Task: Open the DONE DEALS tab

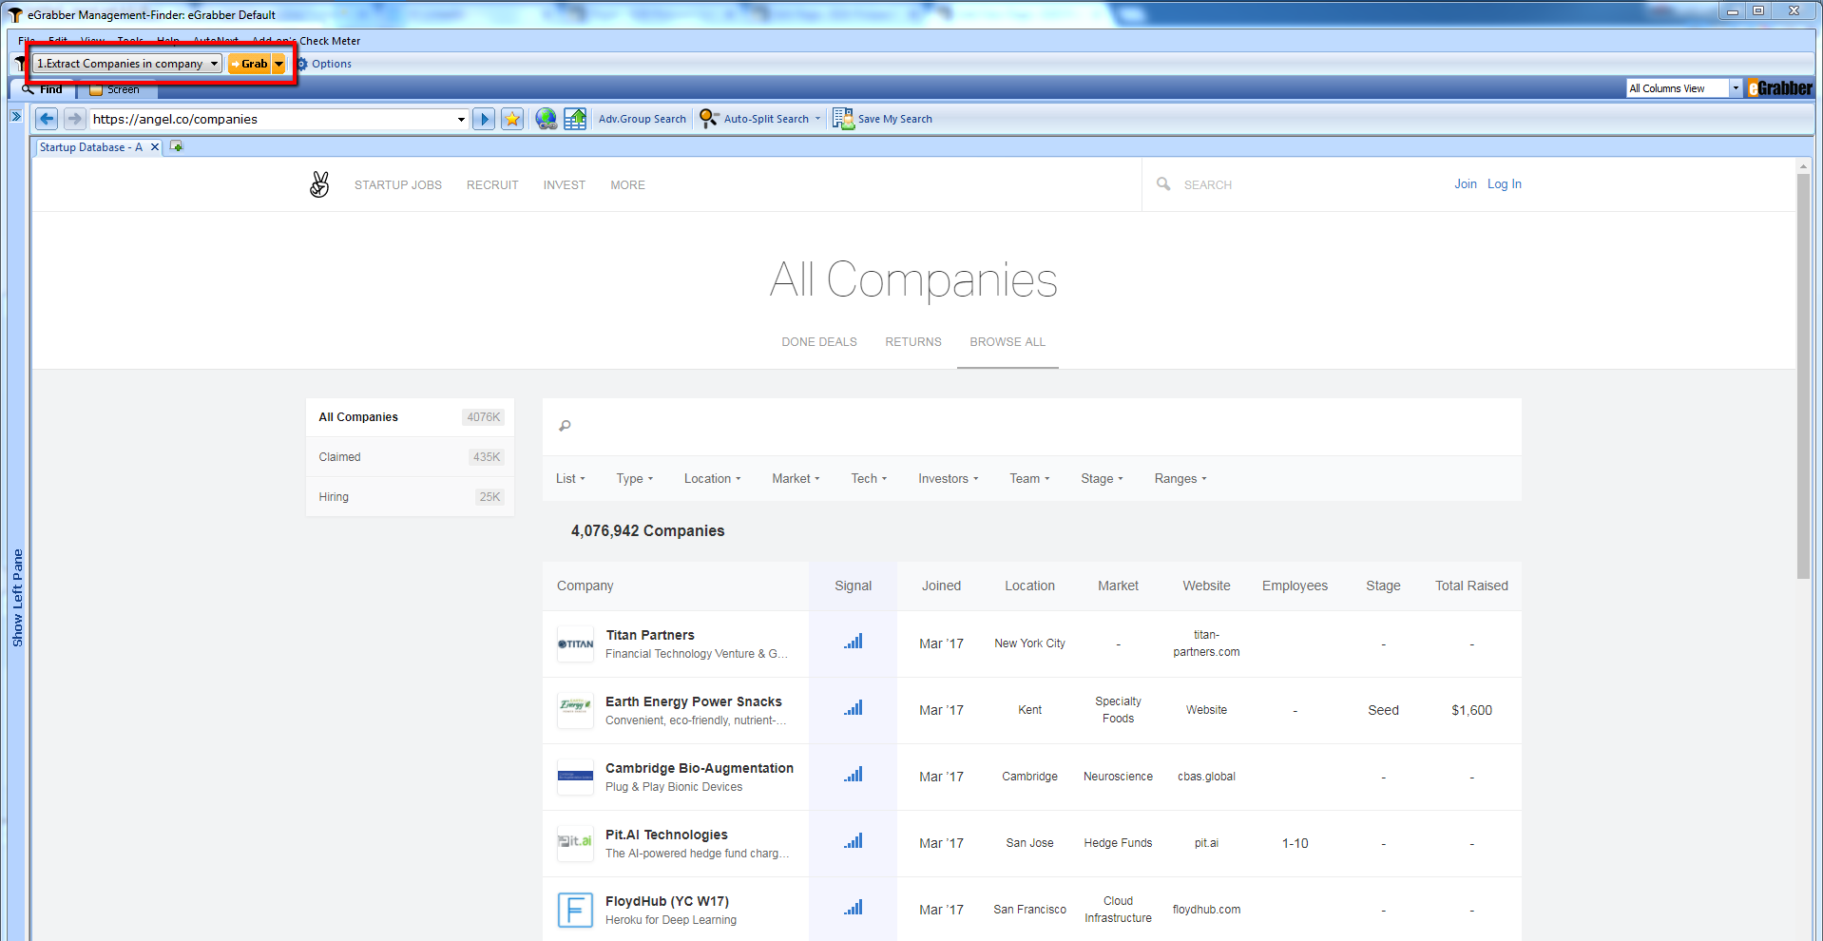Action: click(x=819, y=341)
